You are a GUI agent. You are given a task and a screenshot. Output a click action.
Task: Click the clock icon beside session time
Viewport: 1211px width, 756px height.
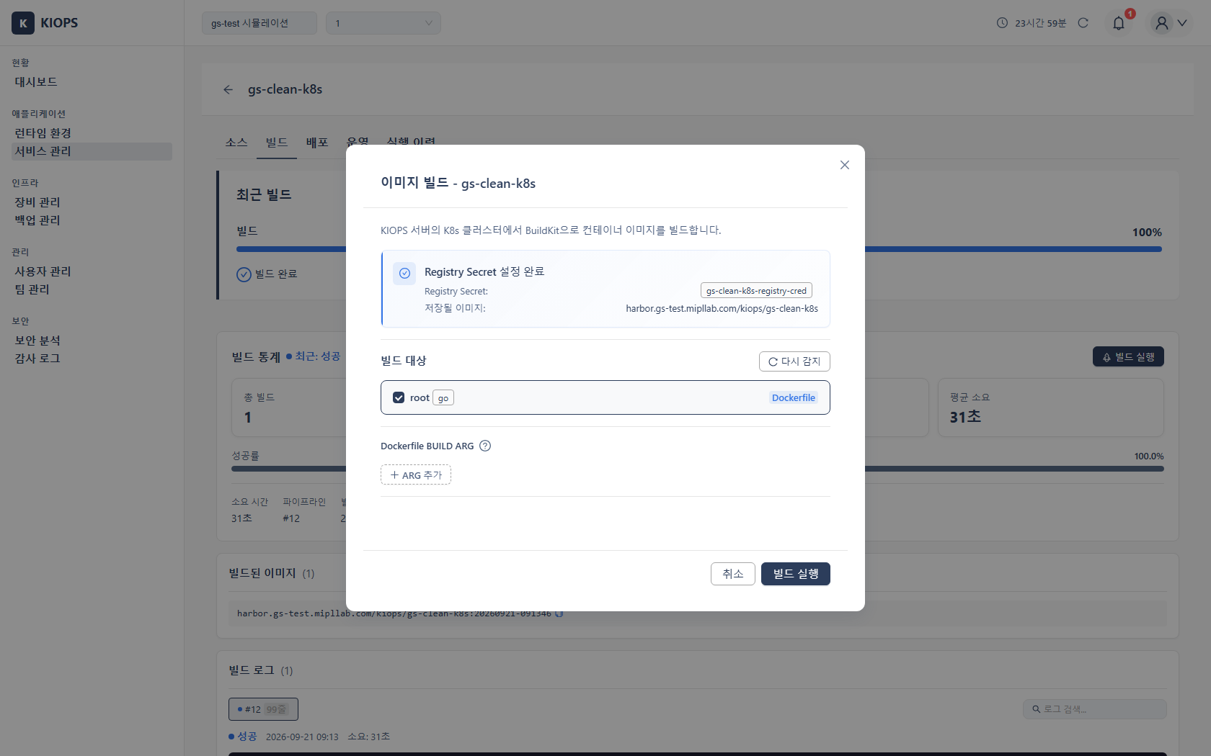[x=1002, y=23]
